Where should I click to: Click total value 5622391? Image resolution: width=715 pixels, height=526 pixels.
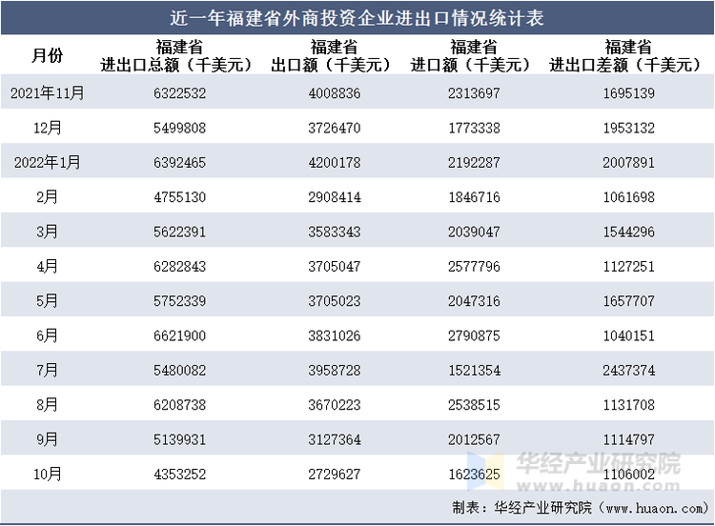[x=179, y=232]
